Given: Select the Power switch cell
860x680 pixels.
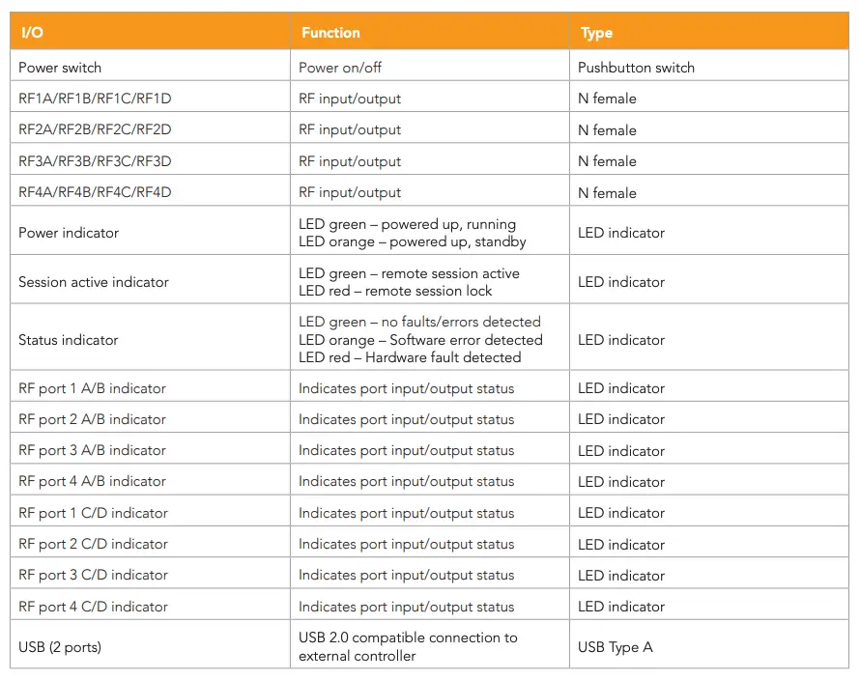Looking at the screenshot, I should click(x=60, y=68).
